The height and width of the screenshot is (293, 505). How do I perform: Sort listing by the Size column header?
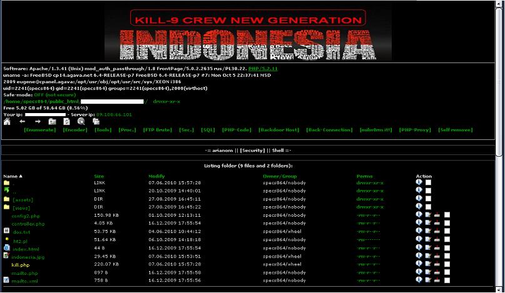click(99, 176)
